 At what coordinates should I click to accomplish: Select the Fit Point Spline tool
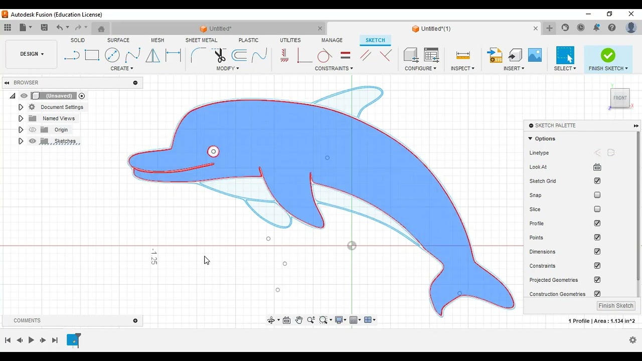tap(132, 55)
